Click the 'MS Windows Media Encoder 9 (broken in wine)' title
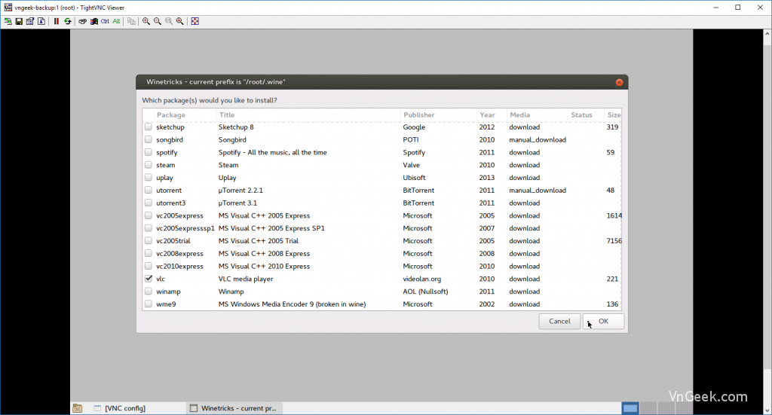The width and height of the screenshot is (772, 415). click(292, 304)
